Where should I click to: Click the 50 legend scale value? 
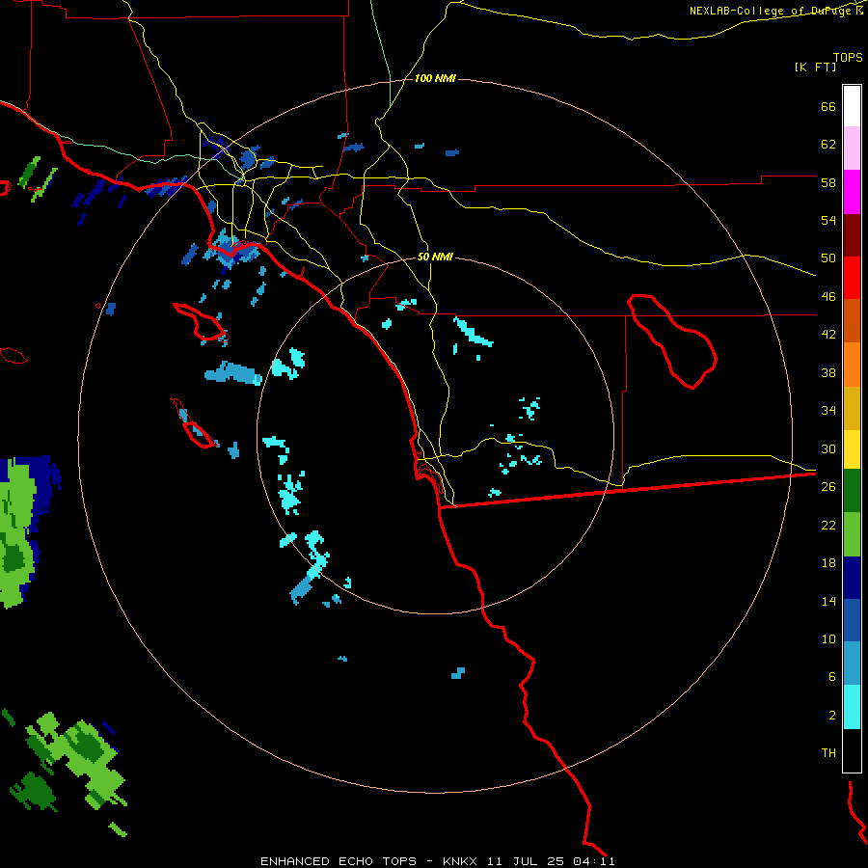click(828, 258)
